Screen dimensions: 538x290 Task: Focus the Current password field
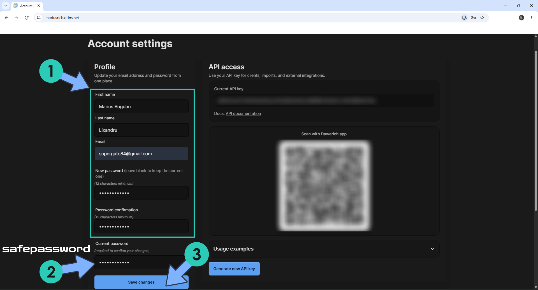tap(142, 262)
